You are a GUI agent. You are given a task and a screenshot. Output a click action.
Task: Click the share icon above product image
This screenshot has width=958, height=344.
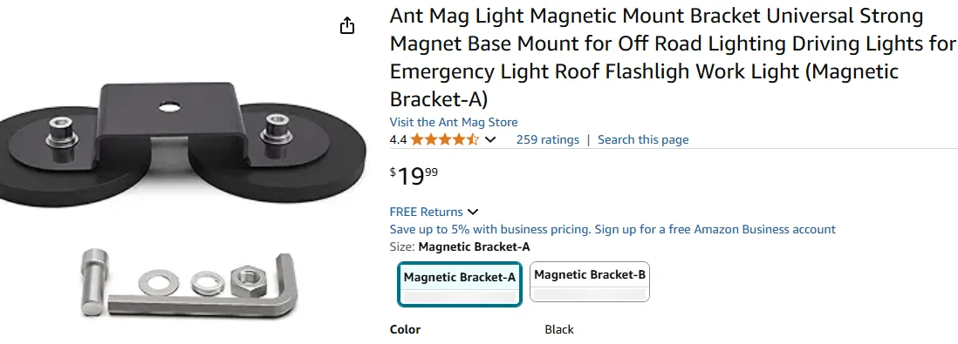pyautogui.click(x=347, y=25)
